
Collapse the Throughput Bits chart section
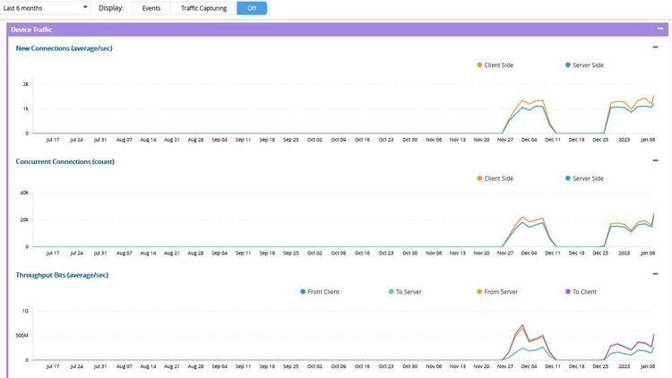[x=655, y=274]
